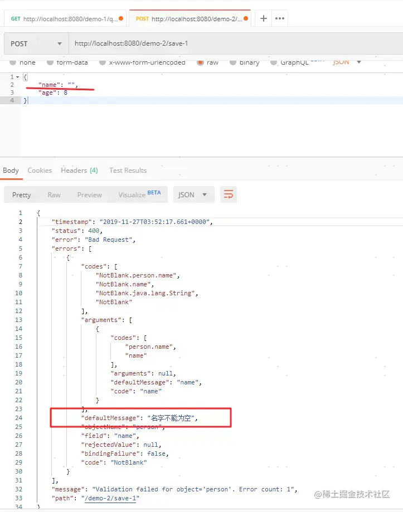
Task: Open the response Headers (4) tab
Action: pos(79,170)
